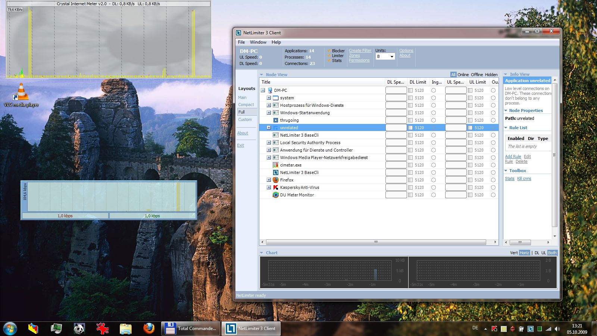597x336 pixels.
Task: Click the Info View vertical scrollbar
Action: point(555,155)
